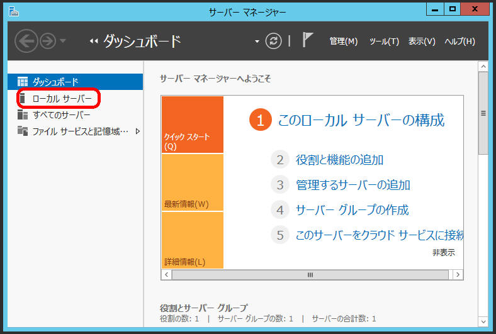The width and height of the screenshot is (496, 334).
Task: Click the horizontal scrollbar right arrow
Action: tap(458, 275)
